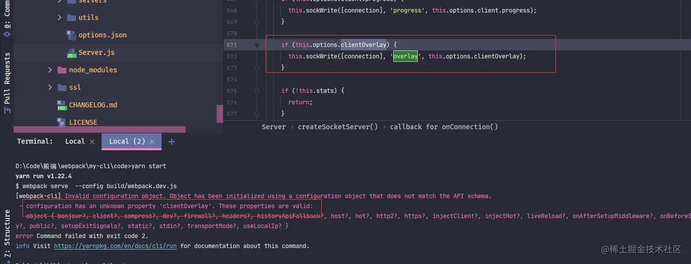Close the Local (2) terminal tab
Image resolution: width=691 pixels, height=264 pixels.
(x=152, y=142)
